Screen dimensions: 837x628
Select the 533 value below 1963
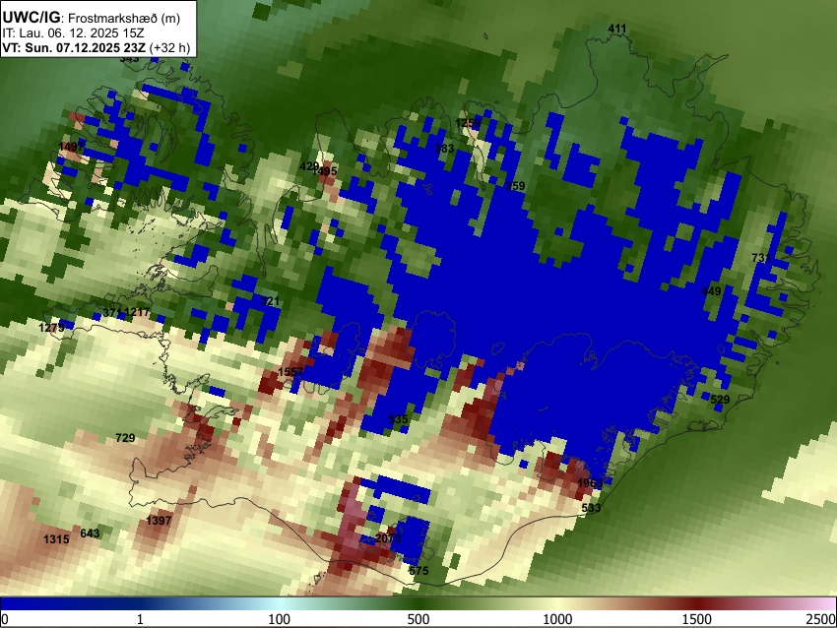[591, 508]
